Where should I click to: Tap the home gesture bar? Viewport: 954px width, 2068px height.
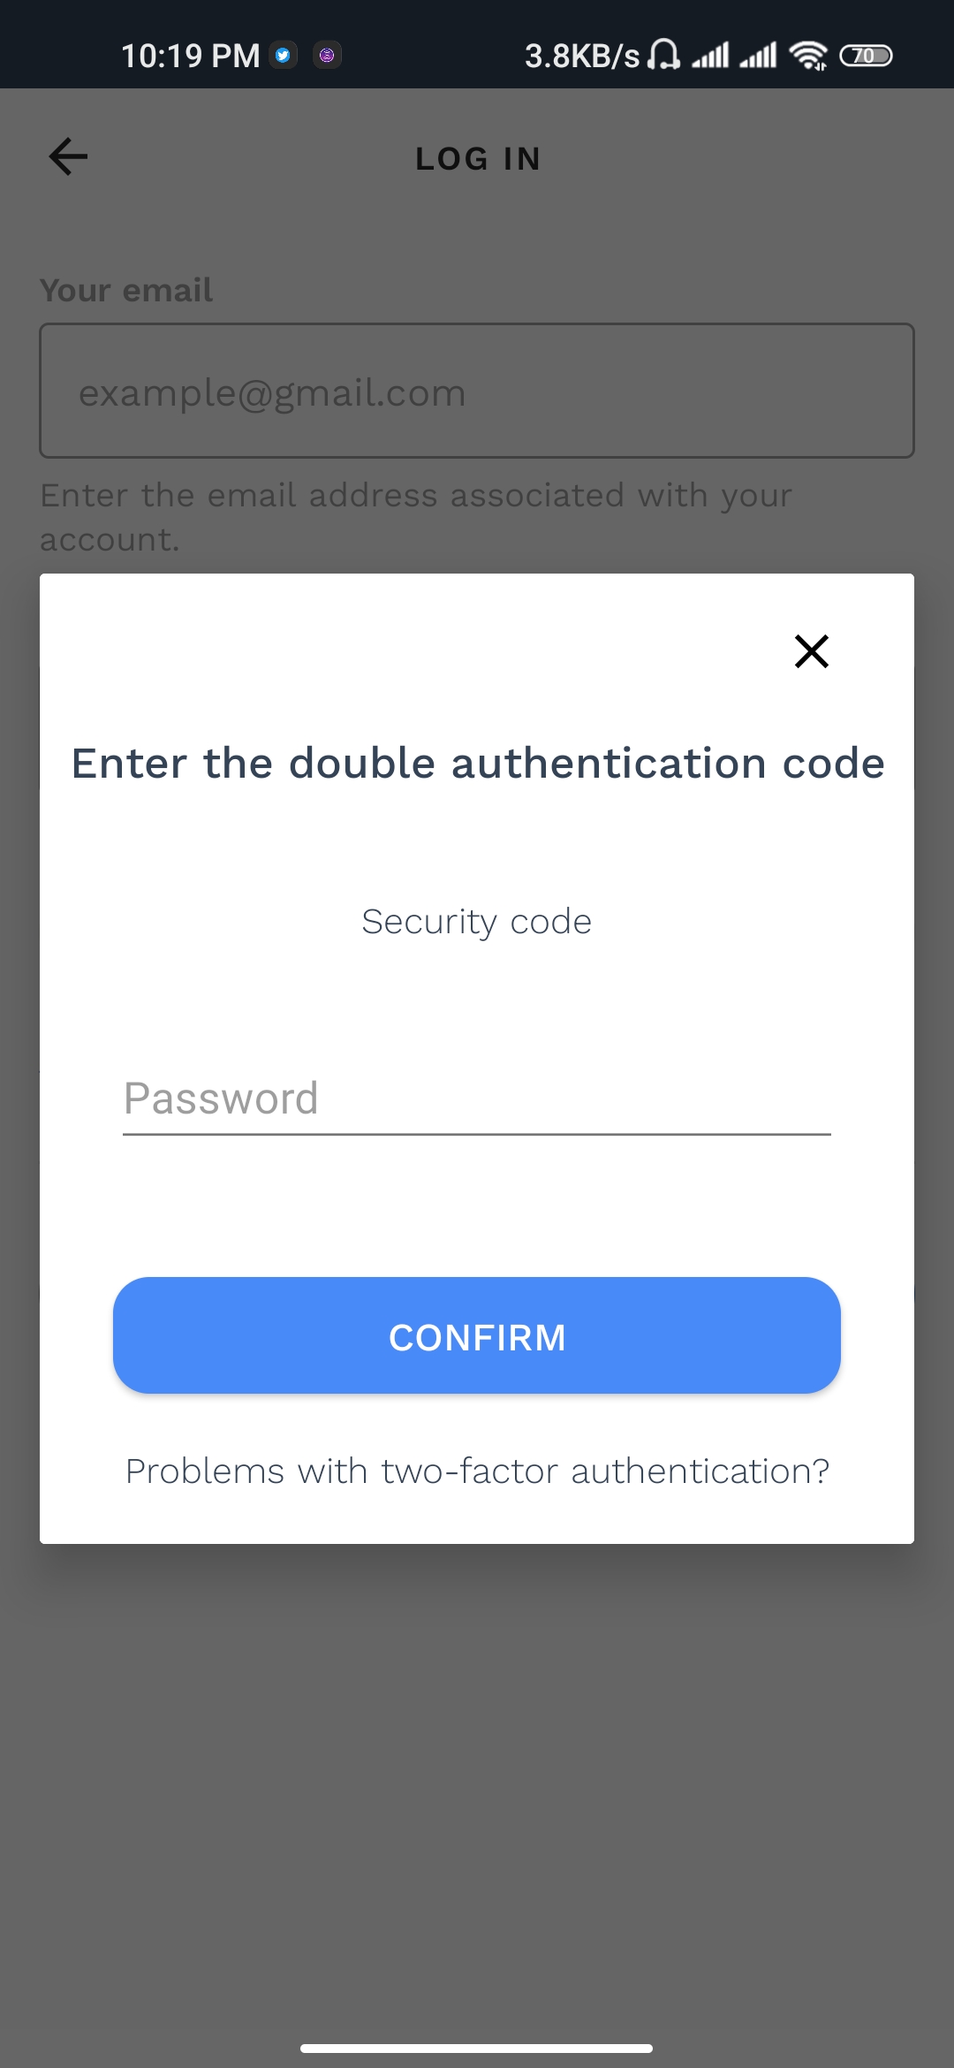476,2048
